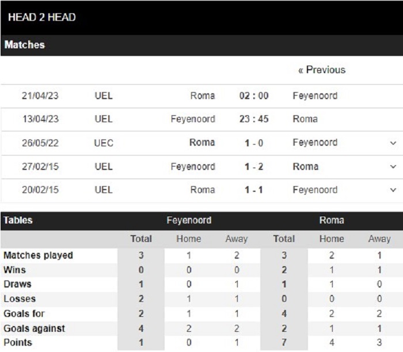Click the Goals against row label
The image size is (403, 352).
click(34, 328)
